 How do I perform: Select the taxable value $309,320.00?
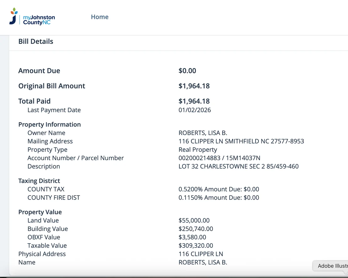coord(196,246)
